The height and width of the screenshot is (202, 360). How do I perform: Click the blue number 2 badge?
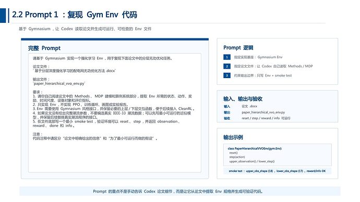[x=227, y=66]
